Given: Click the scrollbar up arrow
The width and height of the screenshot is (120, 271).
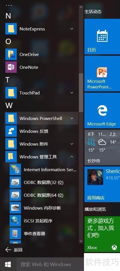Looking at the screenshot, I should [81, 7].
